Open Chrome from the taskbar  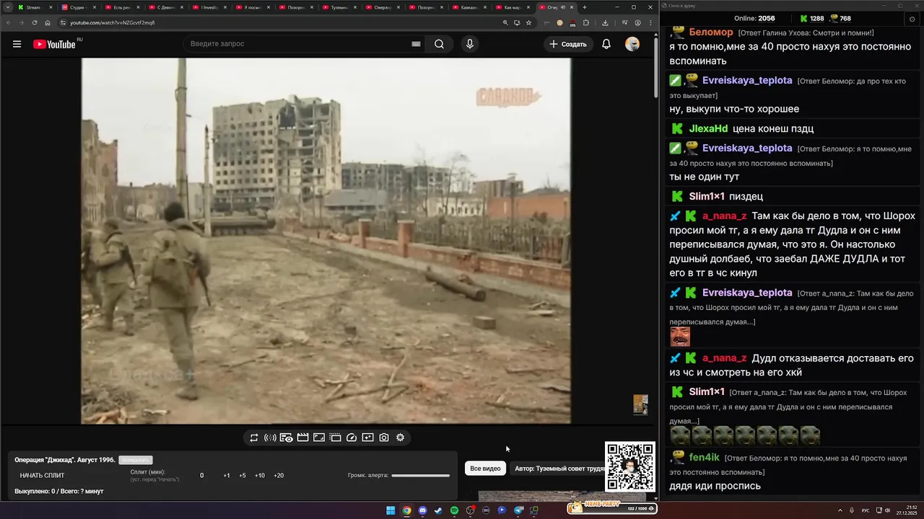tap(406, 510)
